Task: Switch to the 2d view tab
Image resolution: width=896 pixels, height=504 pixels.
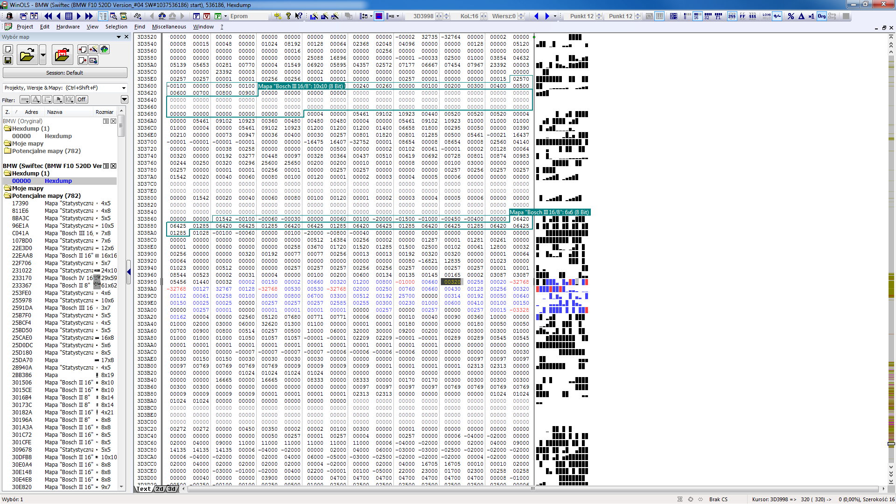Action: click(x=160, y=489)
